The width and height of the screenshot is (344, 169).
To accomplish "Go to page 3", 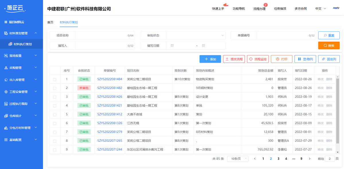I will click(x=278, y=159).
